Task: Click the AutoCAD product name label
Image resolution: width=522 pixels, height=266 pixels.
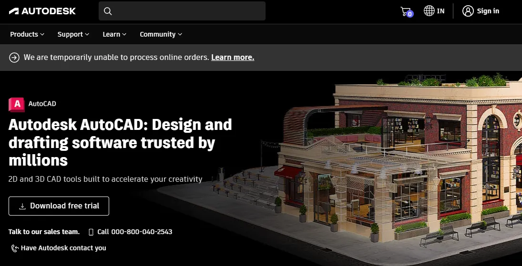Action: [42, 104]
